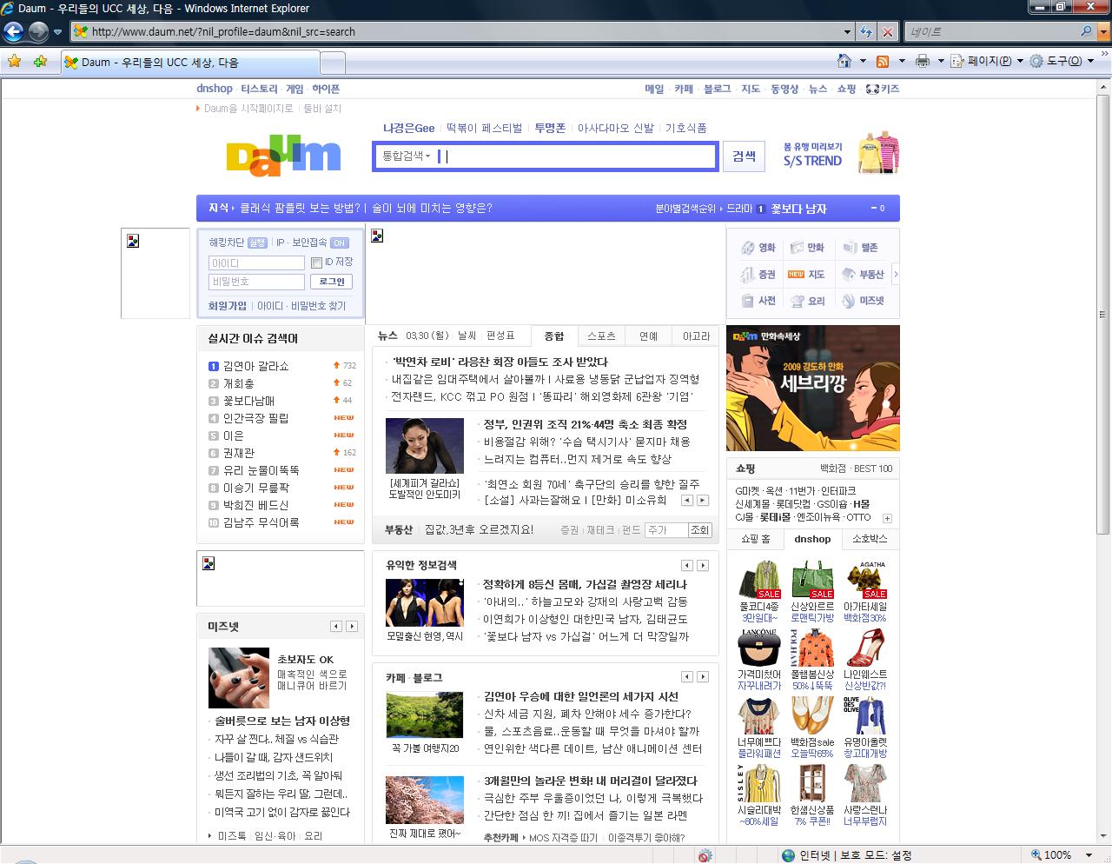
Task: Click the browser Back arrow button
Action: pos(13,32)
